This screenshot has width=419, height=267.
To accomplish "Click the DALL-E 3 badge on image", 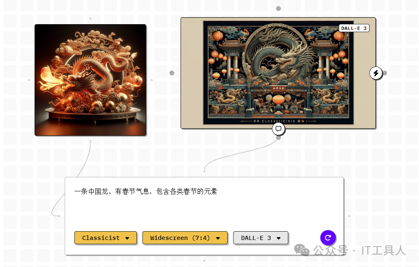I will (354, 28).
